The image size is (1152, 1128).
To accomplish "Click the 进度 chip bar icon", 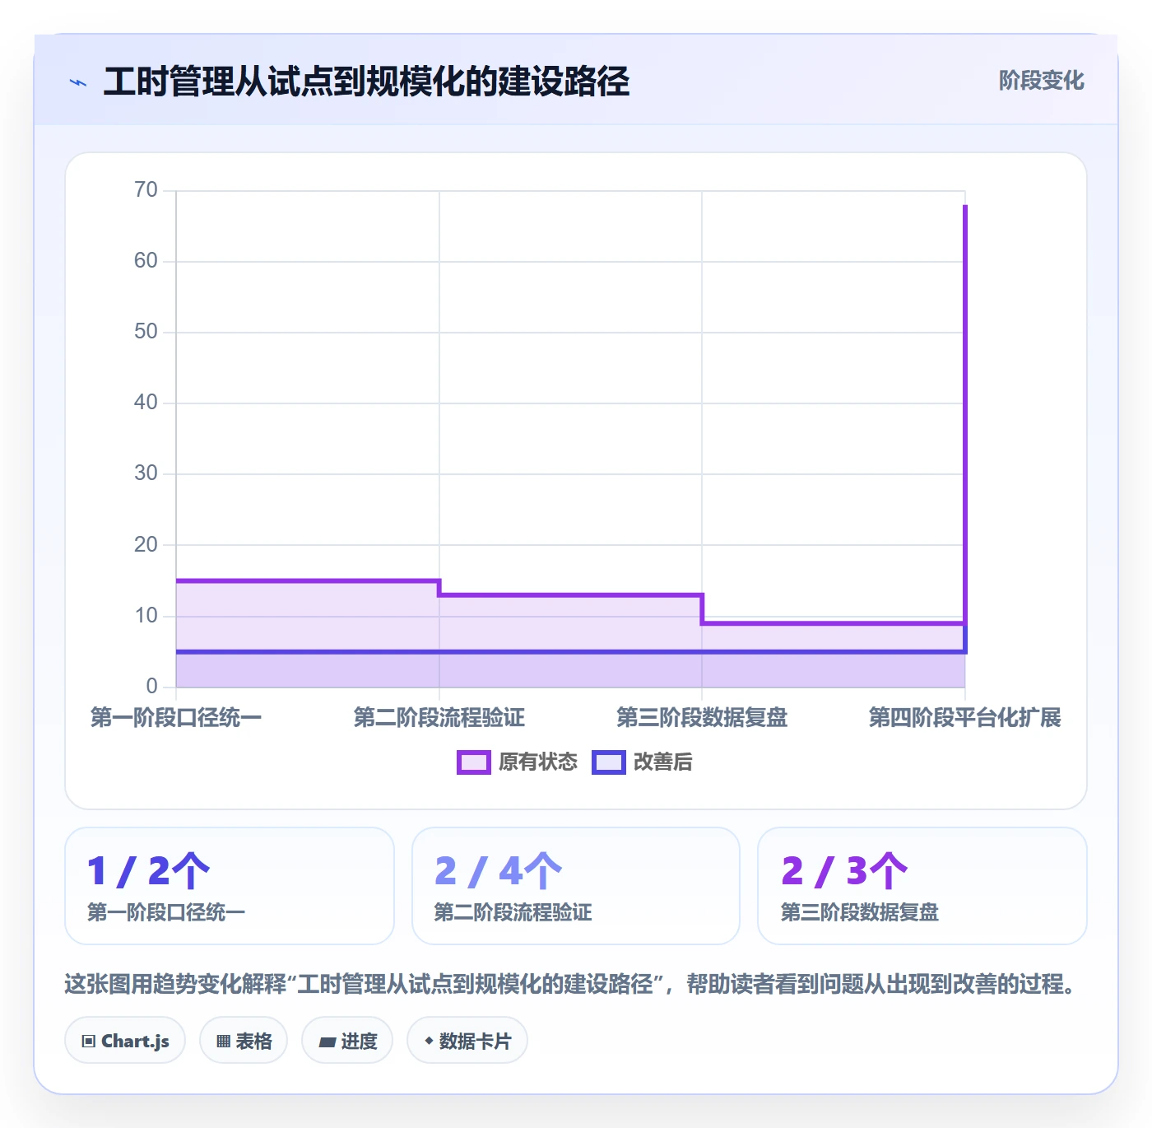I will pos(327,1042).
